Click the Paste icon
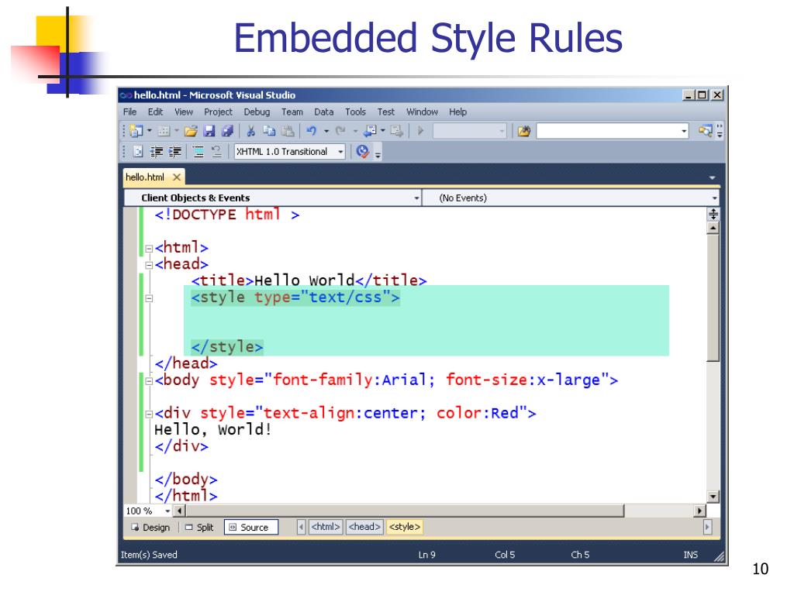This screenshot has height=595, width=794. pos(288,132)
